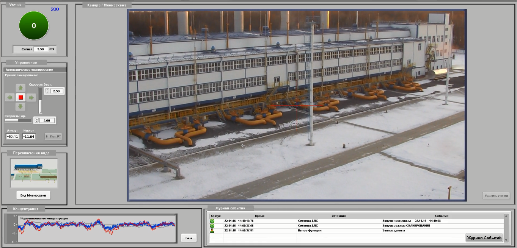
Task: Click the pan down arrow button
Action: [21, 107]
